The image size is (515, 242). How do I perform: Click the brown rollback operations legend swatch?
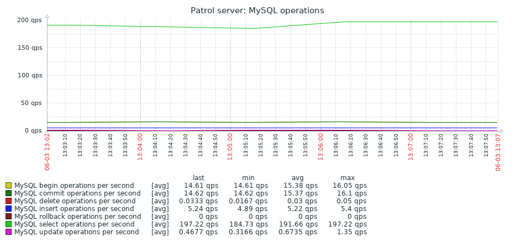8,217
